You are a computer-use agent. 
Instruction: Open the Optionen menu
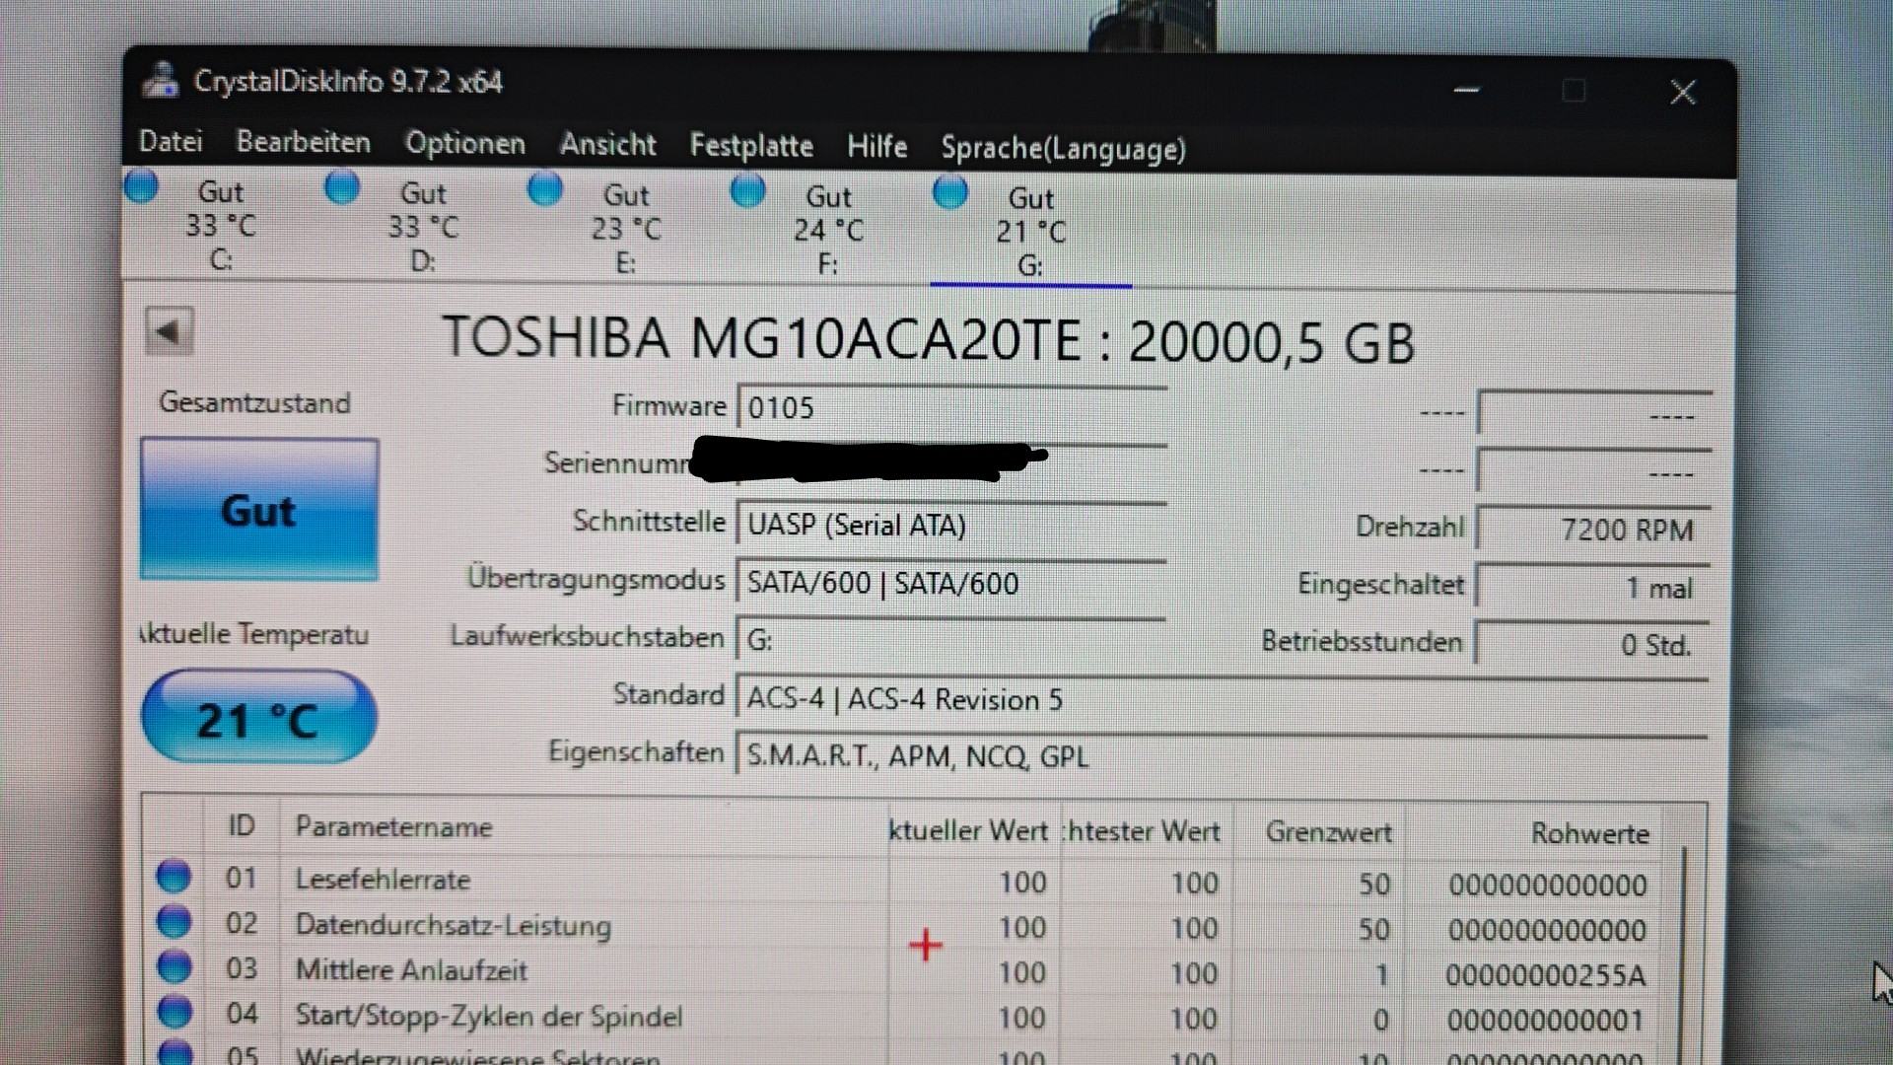464,144
